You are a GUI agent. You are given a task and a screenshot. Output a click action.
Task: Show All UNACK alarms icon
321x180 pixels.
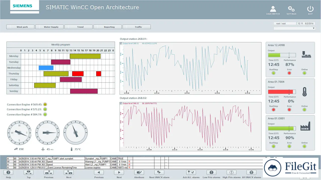pos(251,172)
